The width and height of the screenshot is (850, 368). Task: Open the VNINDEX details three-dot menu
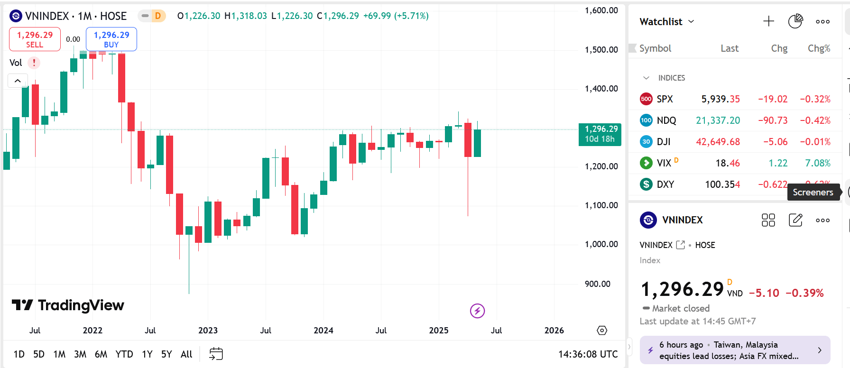coord(822,220)
